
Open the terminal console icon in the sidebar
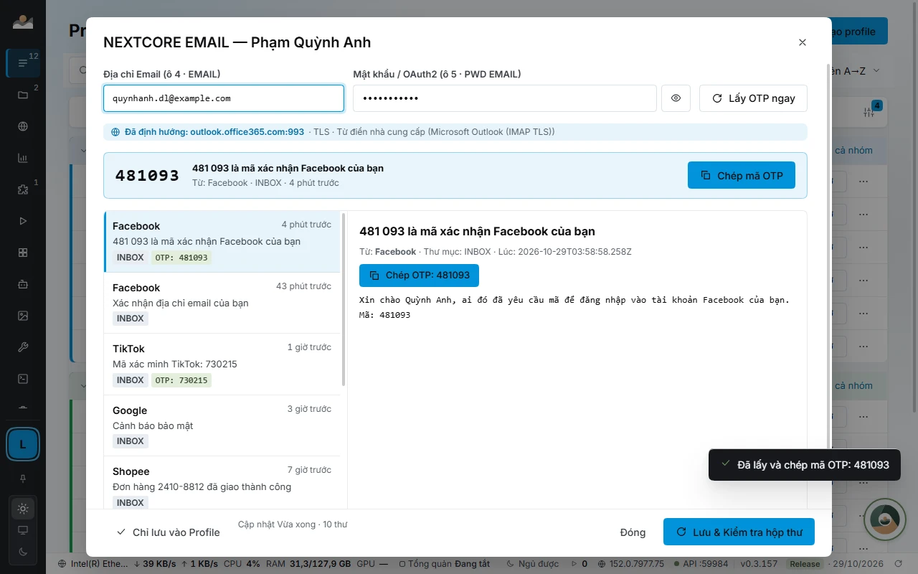23,379
